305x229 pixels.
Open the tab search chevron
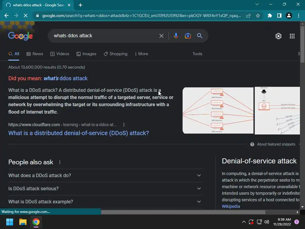coord(257,4)
